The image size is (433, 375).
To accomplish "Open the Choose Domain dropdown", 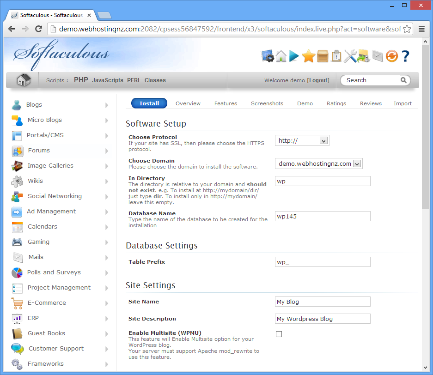I will pyautogui.click(x=318, y=163).
